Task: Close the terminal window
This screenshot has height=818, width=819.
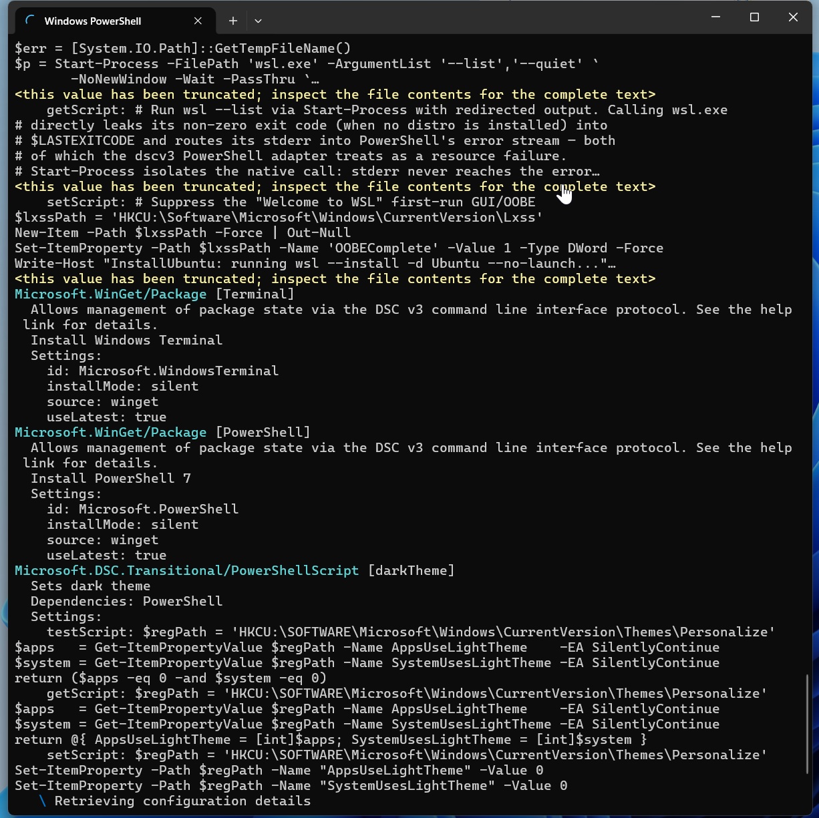Action: [793, 17]
